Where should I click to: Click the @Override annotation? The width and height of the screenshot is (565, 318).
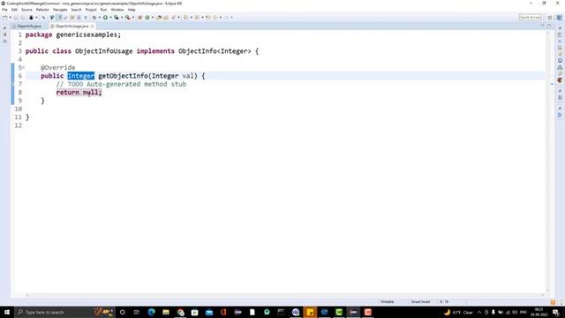[x=57, y=67]
